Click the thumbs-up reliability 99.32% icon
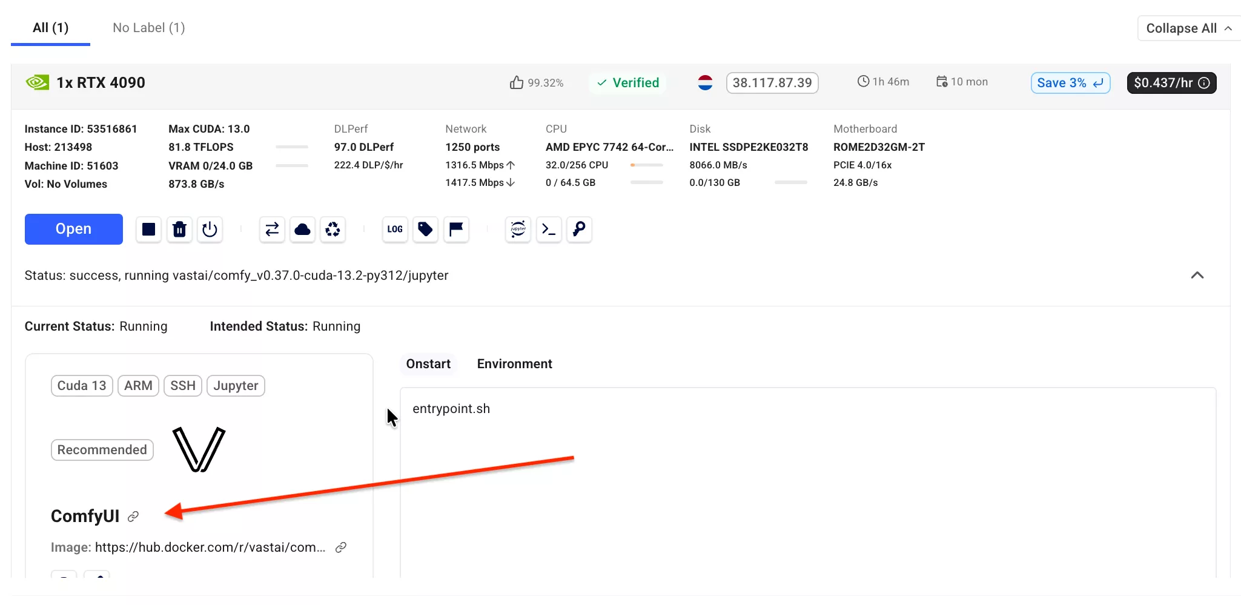Screen dimensions: 1241x605 tap(516, 82)
